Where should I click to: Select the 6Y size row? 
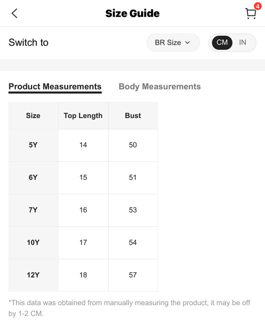(33, 177)
